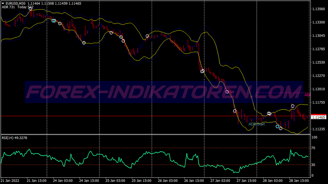Screen dimensions: 328x184
Task: Click the white circle marker over the watermark's letter N
Action: (x=227, y=92)
